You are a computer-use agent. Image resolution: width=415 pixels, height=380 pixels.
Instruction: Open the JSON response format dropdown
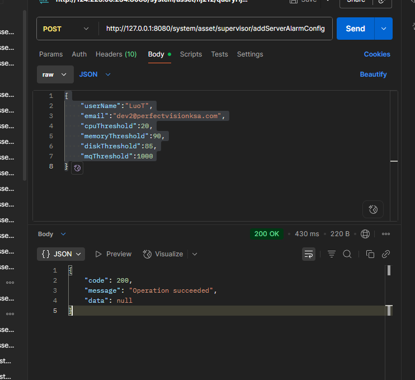coord(61,254)
